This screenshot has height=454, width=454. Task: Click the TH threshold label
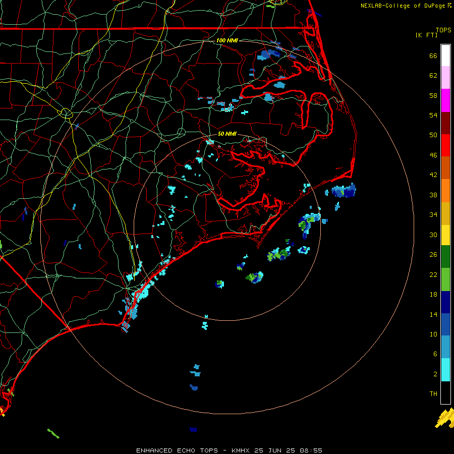click(x=433, y=394)
